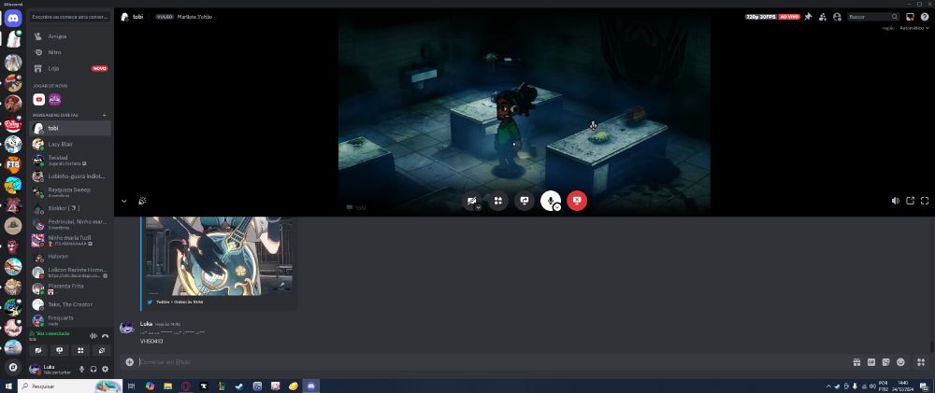935x393 pixels.
Task: Open camera options dropdown arrow
Action: click(x=478, y=206)
